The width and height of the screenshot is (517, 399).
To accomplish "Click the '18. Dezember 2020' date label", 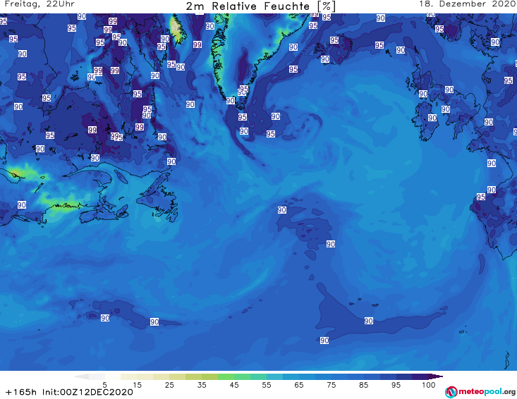I will (x=468, y=4).
